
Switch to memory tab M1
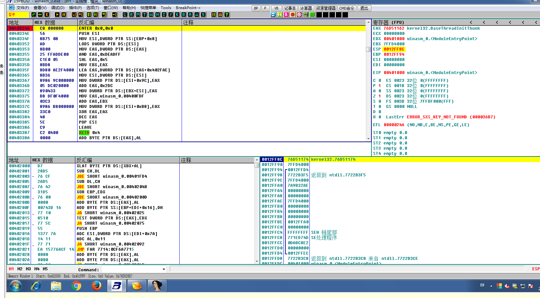(x=11, y=269)
